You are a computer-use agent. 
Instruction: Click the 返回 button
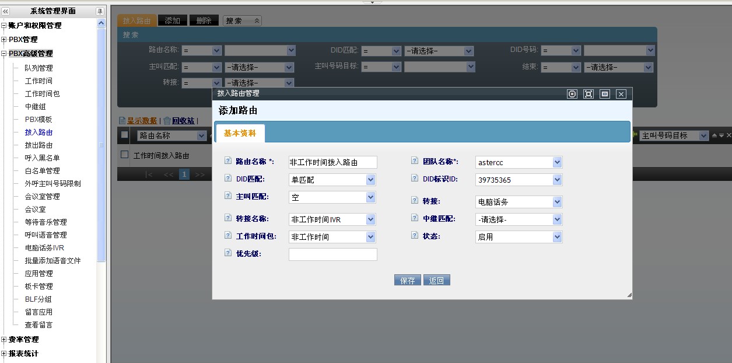436,281
